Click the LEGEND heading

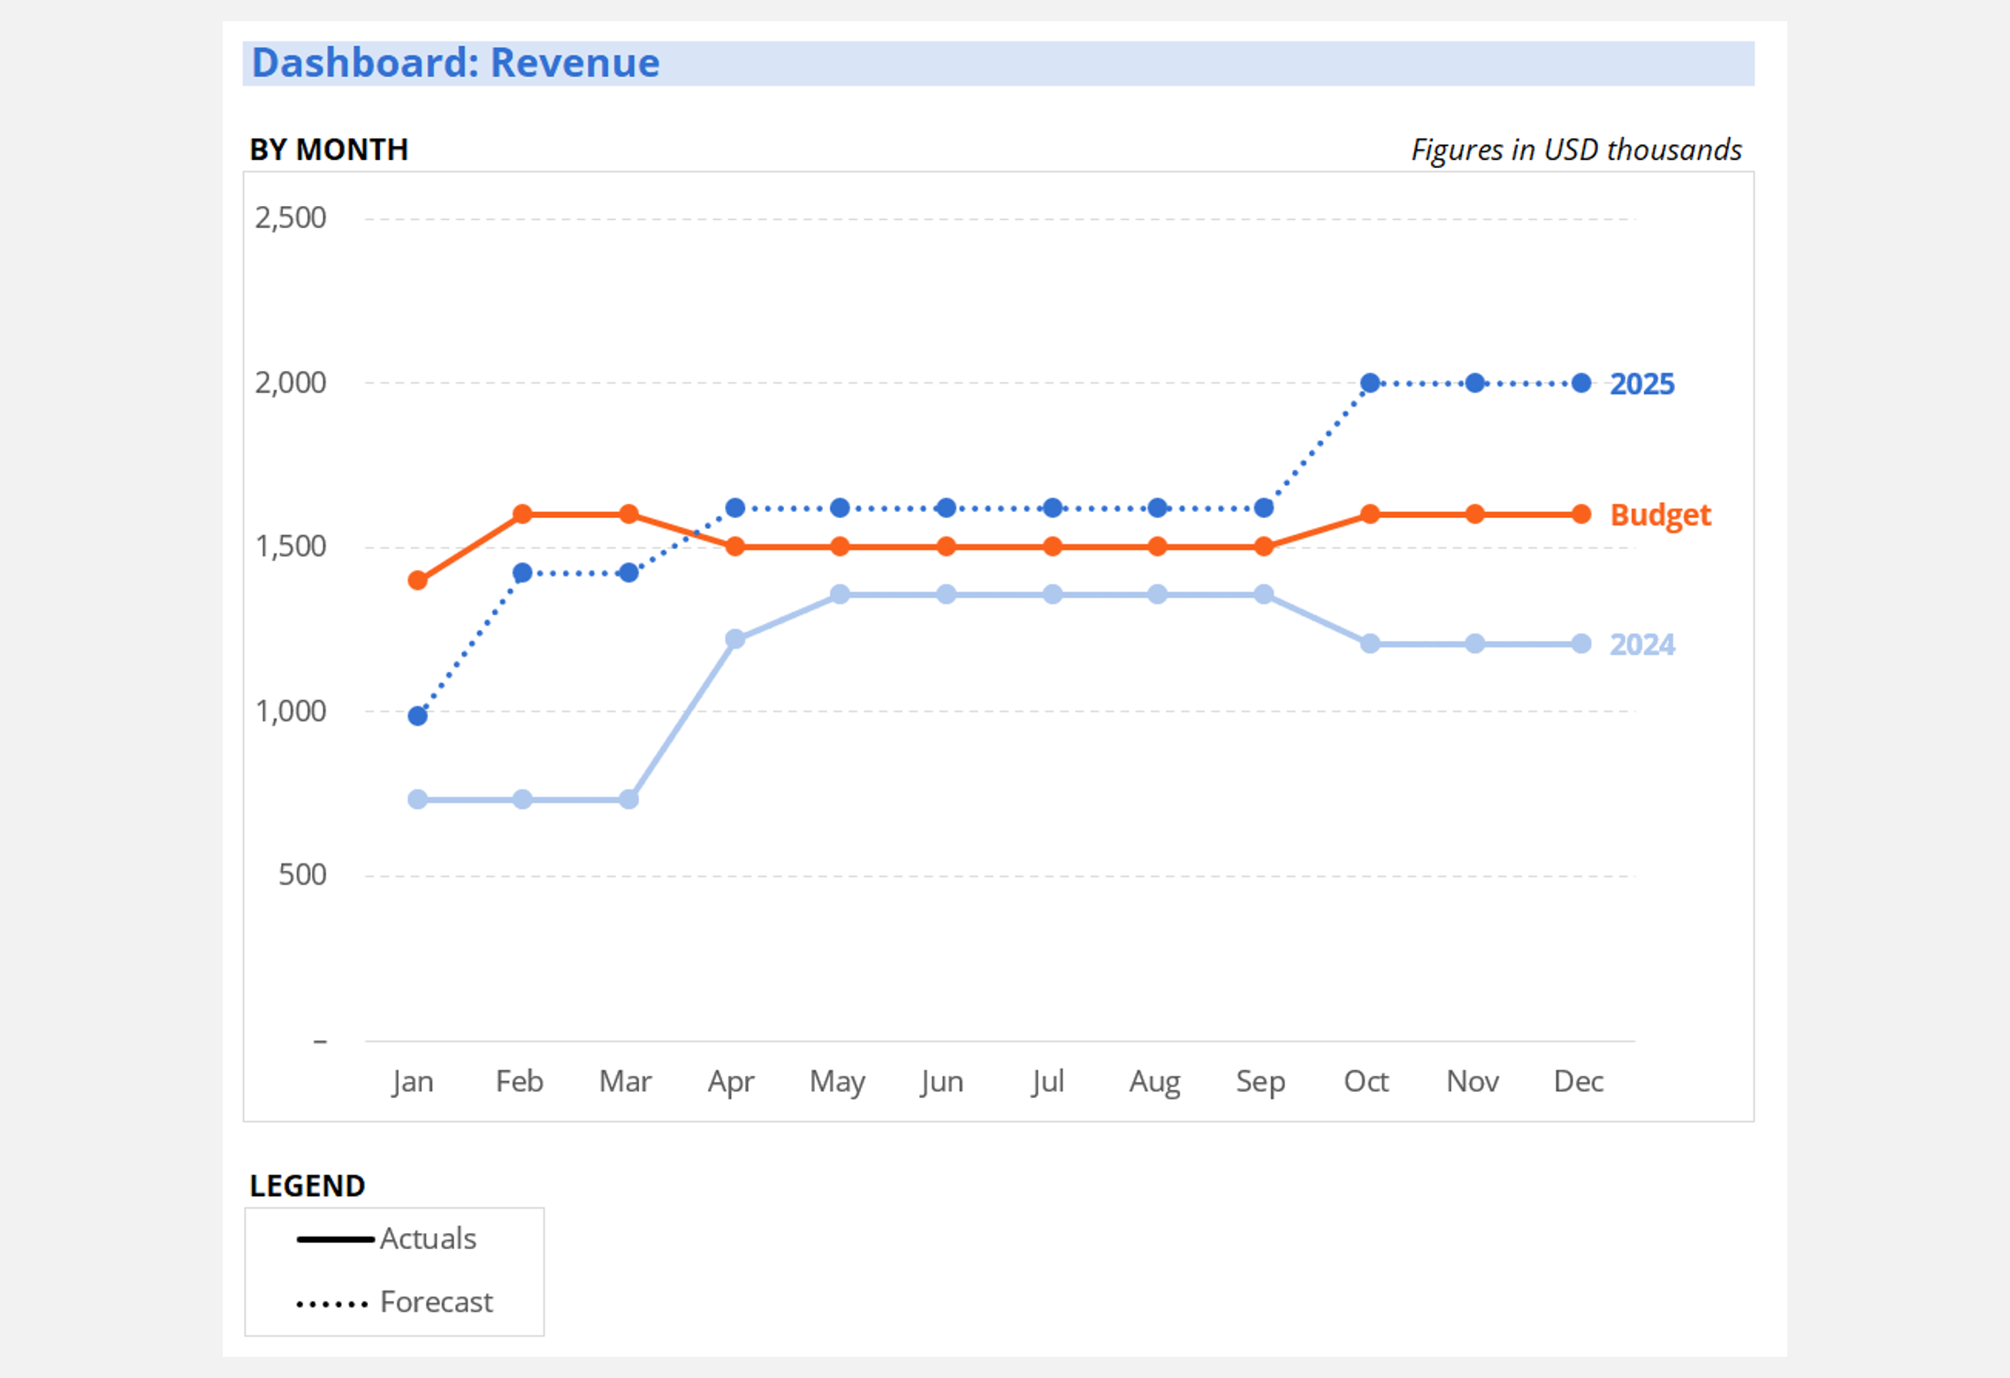point(307,1185)
